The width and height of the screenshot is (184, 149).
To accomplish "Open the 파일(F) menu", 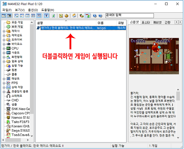I will point(7,10).
